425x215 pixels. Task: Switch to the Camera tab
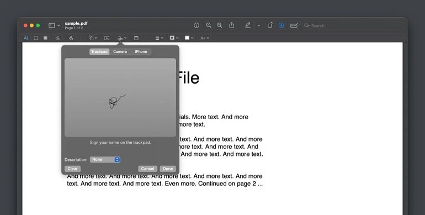point(120,52)
